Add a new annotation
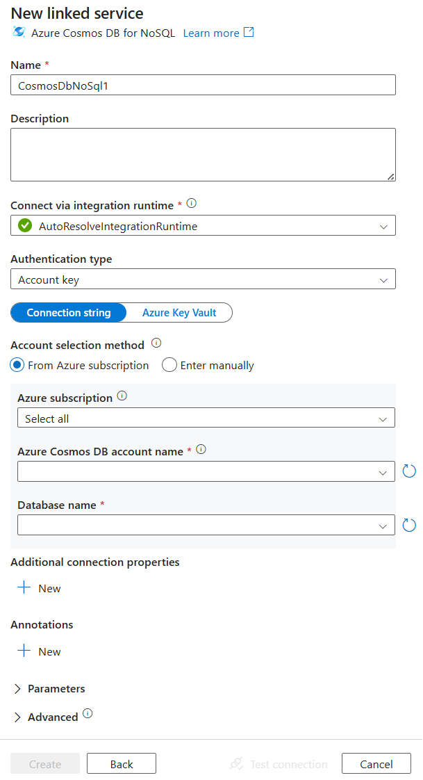 [38, 651]
